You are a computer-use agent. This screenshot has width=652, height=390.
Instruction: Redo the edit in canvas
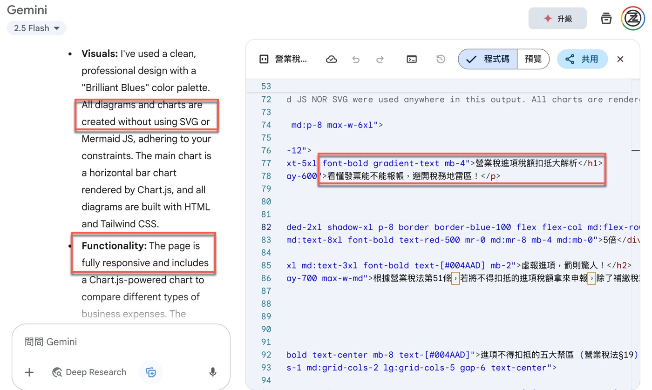380,59
